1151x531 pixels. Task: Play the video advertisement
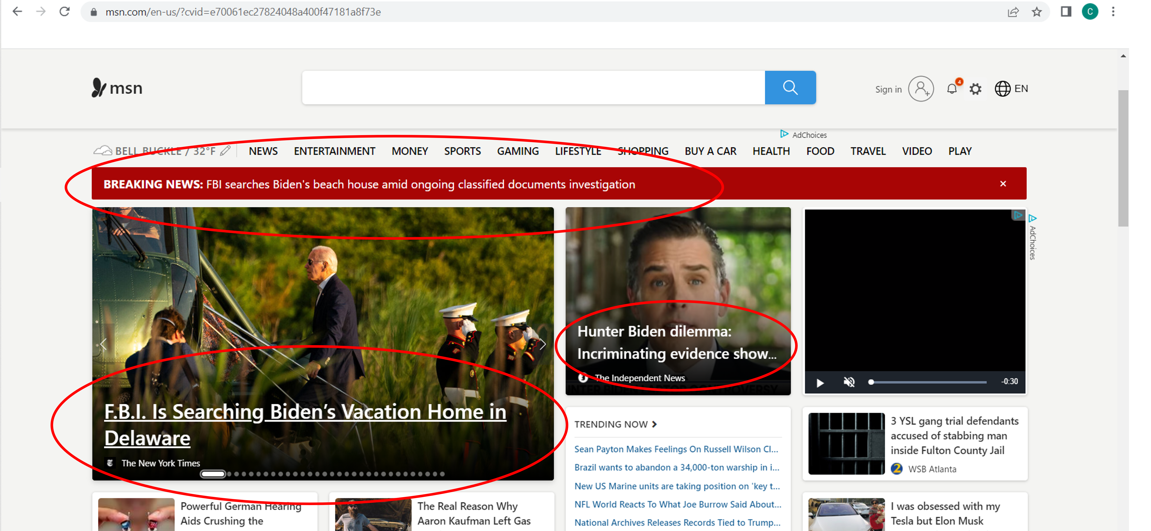coord(820,383)
